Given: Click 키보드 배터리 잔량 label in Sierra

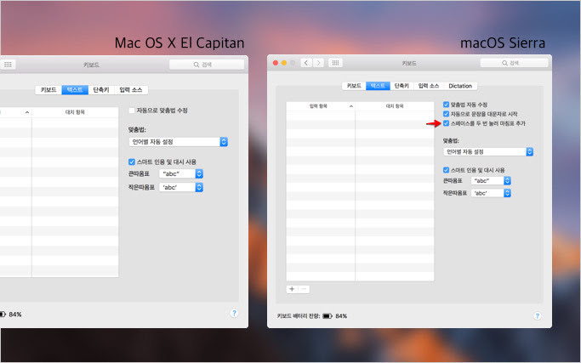Looking at the screenshot, I should [299, 316].
